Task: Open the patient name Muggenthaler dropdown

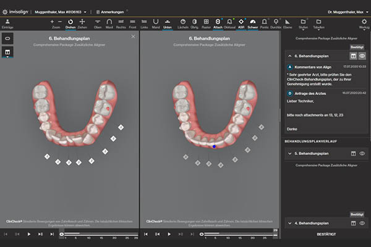Action: point(61,12)
